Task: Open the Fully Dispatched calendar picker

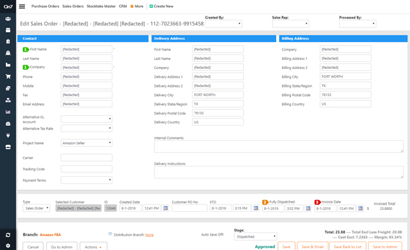Action: coord(308,209)
